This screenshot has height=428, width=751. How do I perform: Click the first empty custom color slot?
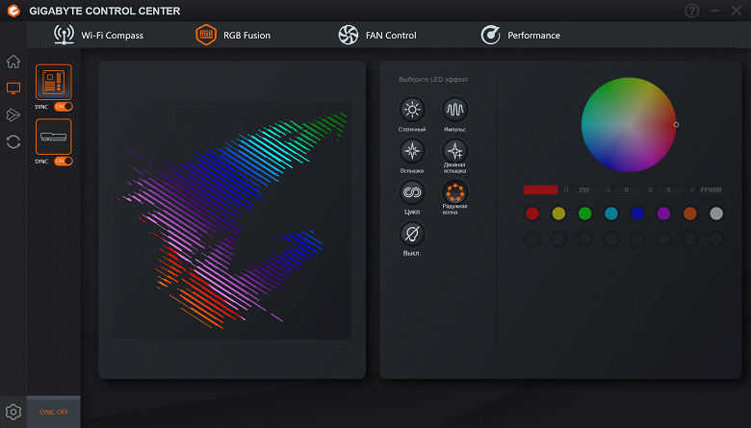pos(532,239)
